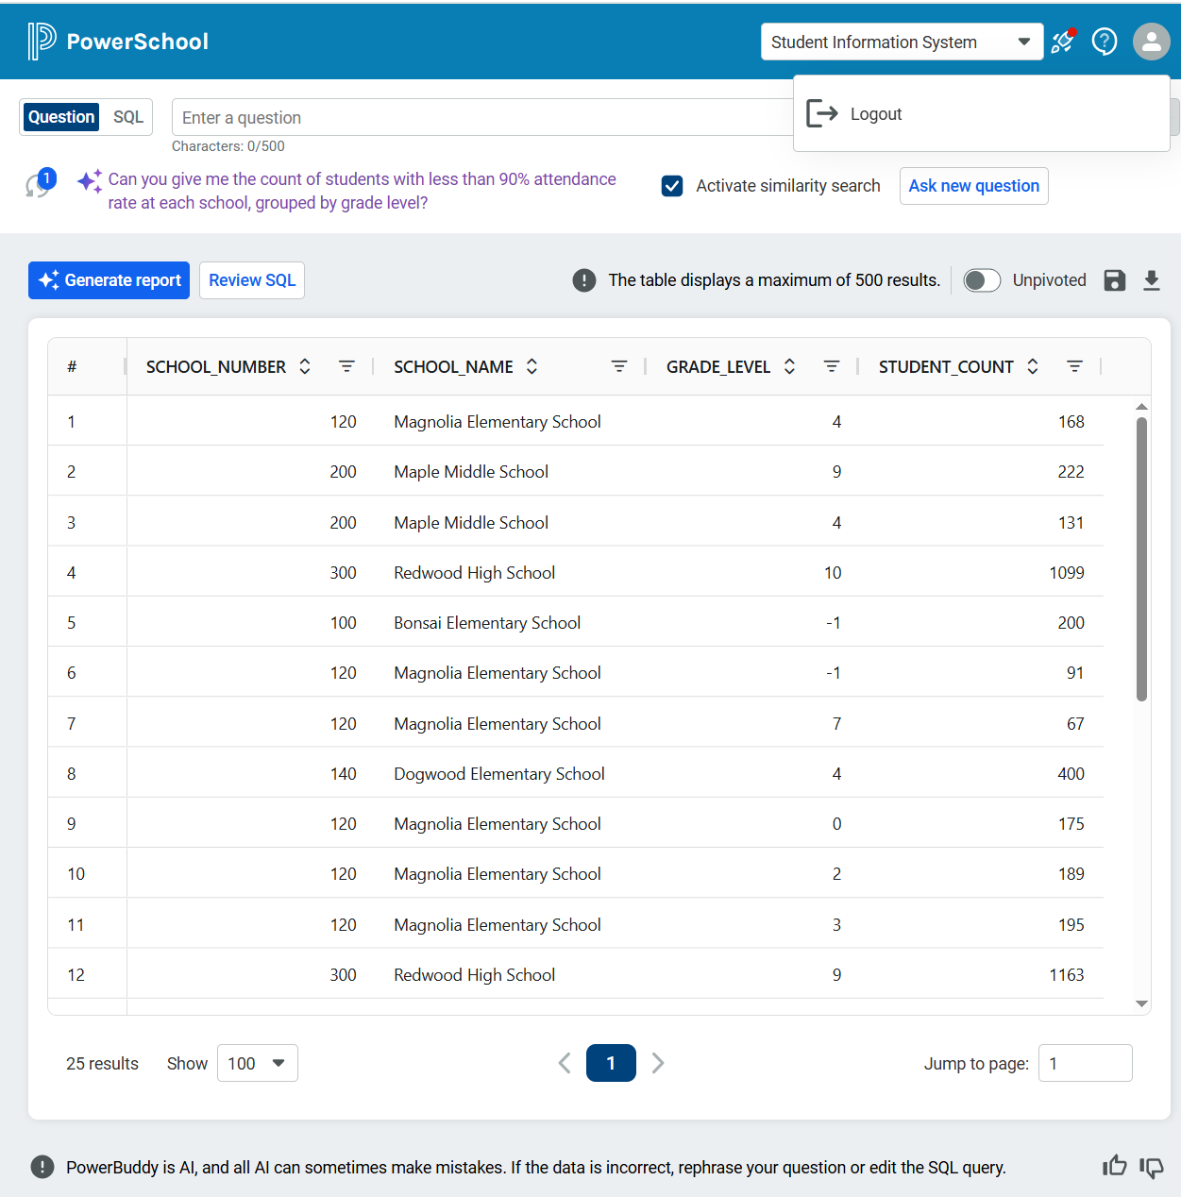
Task: Toggle the Unpivoted switch
Action: click(x=982, y=280)
